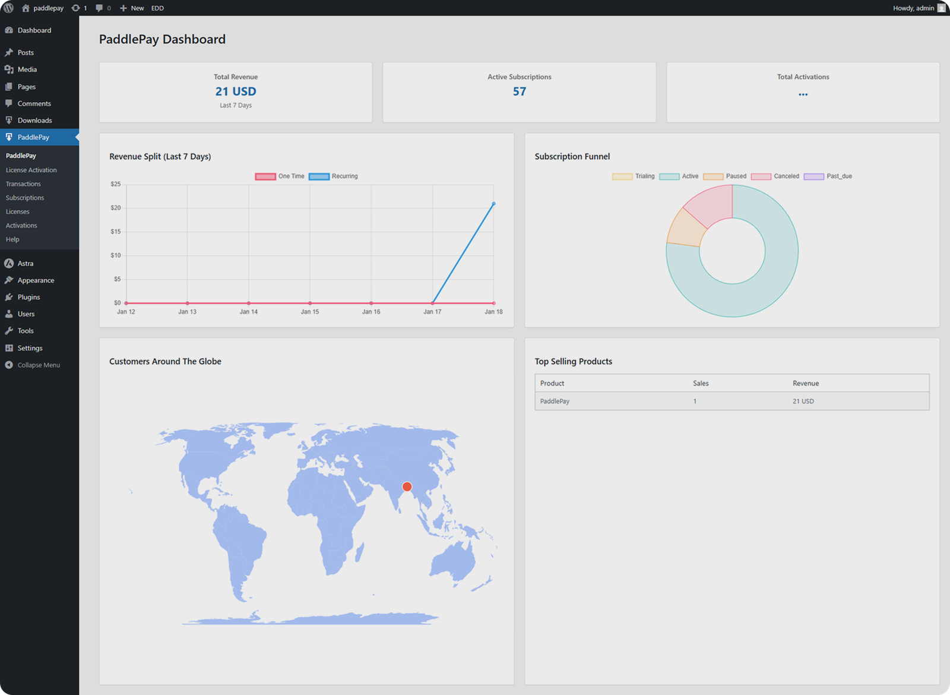
Task: Hide Active segment via funnel legend
Action: click(679, 176)
